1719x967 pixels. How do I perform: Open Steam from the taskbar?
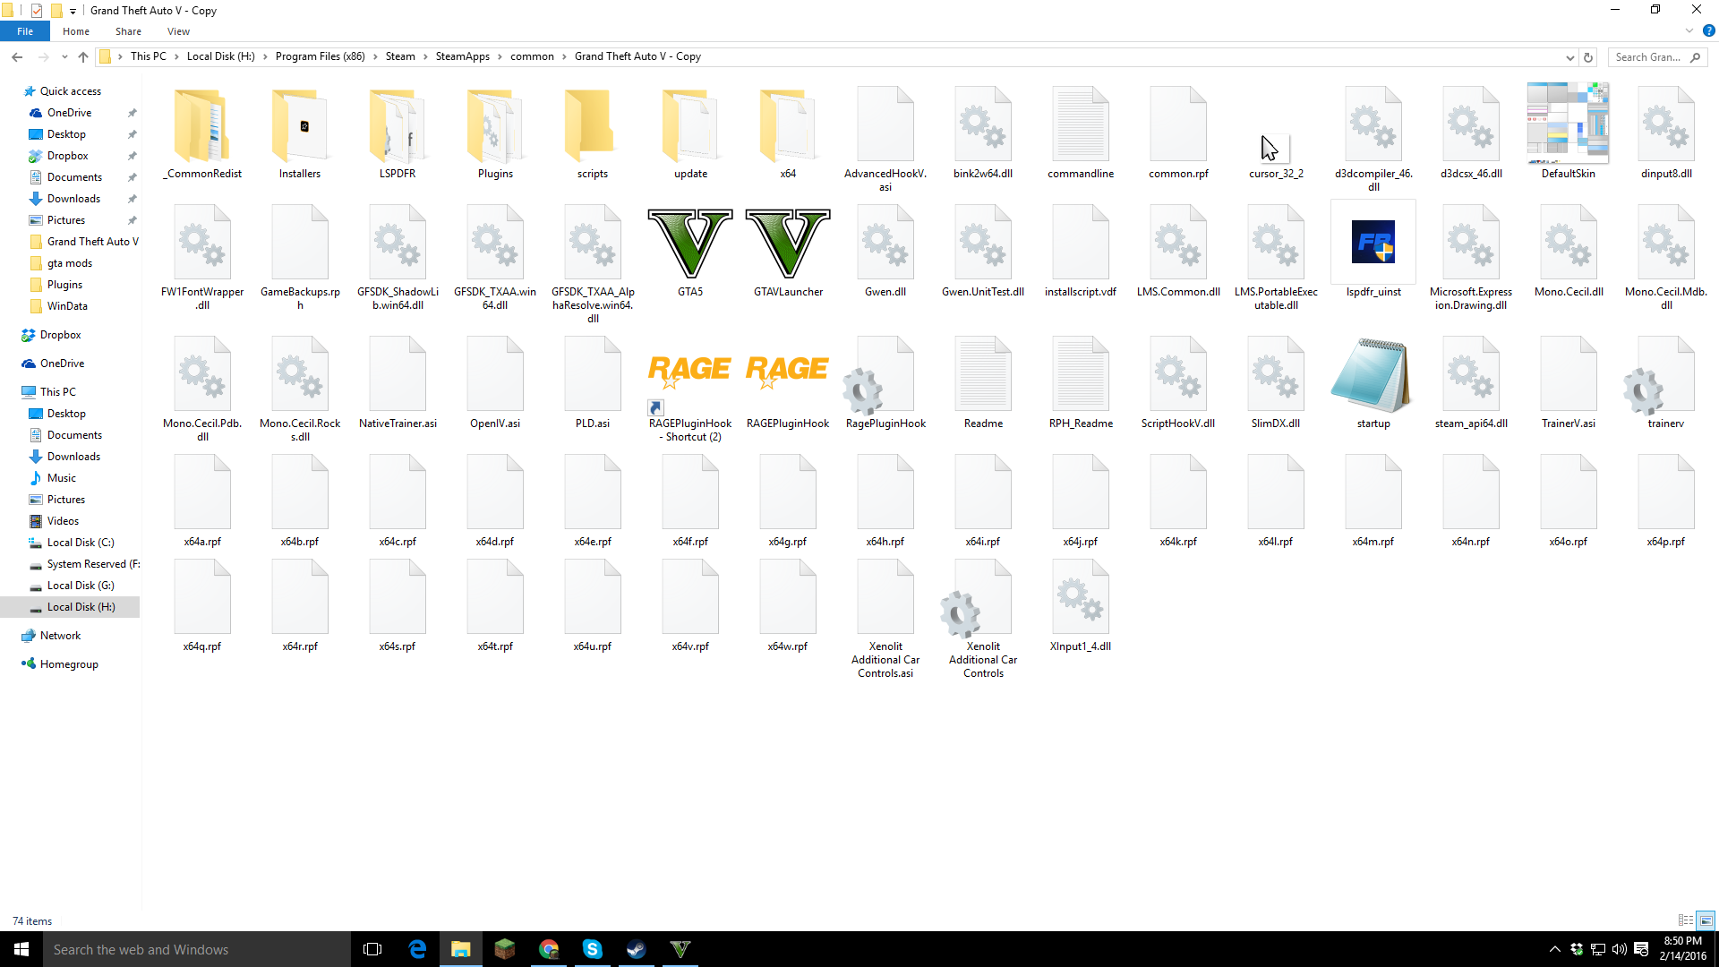(x=636, y=949)
